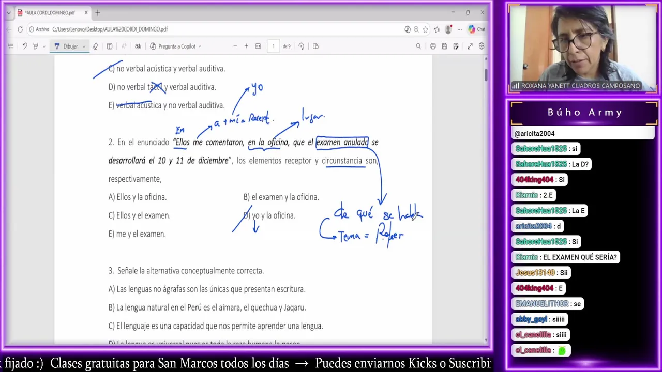Expand the Pregunta a Copilot dropdown arrow
Screen dimensions: 662x372
pos(200,47)
